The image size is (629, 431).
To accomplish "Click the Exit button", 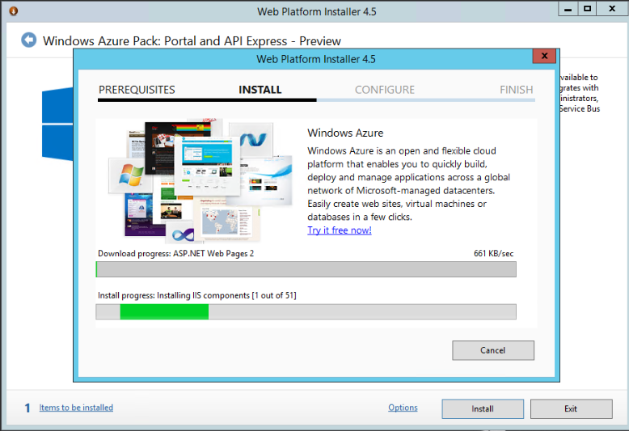I will pos(571,409).
